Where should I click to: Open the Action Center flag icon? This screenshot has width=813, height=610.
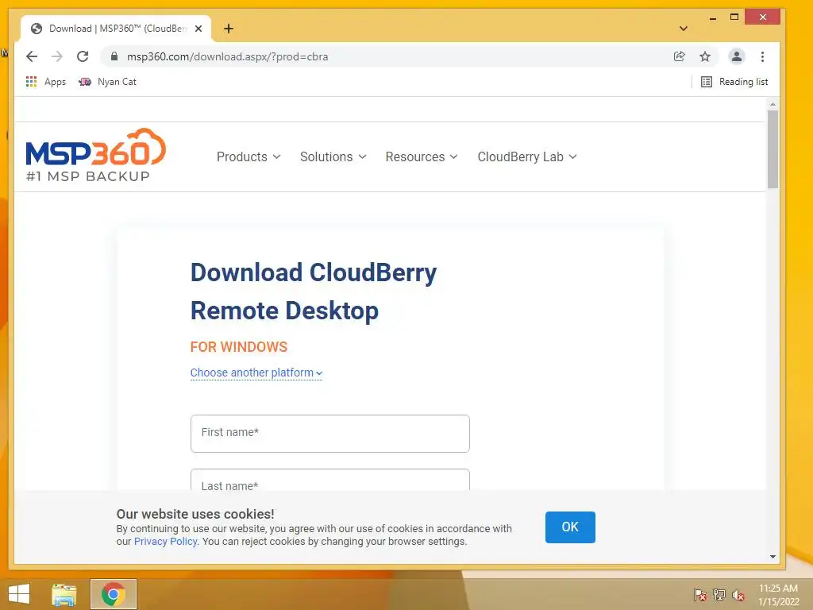pyautogui.click(x=700, y=594)
